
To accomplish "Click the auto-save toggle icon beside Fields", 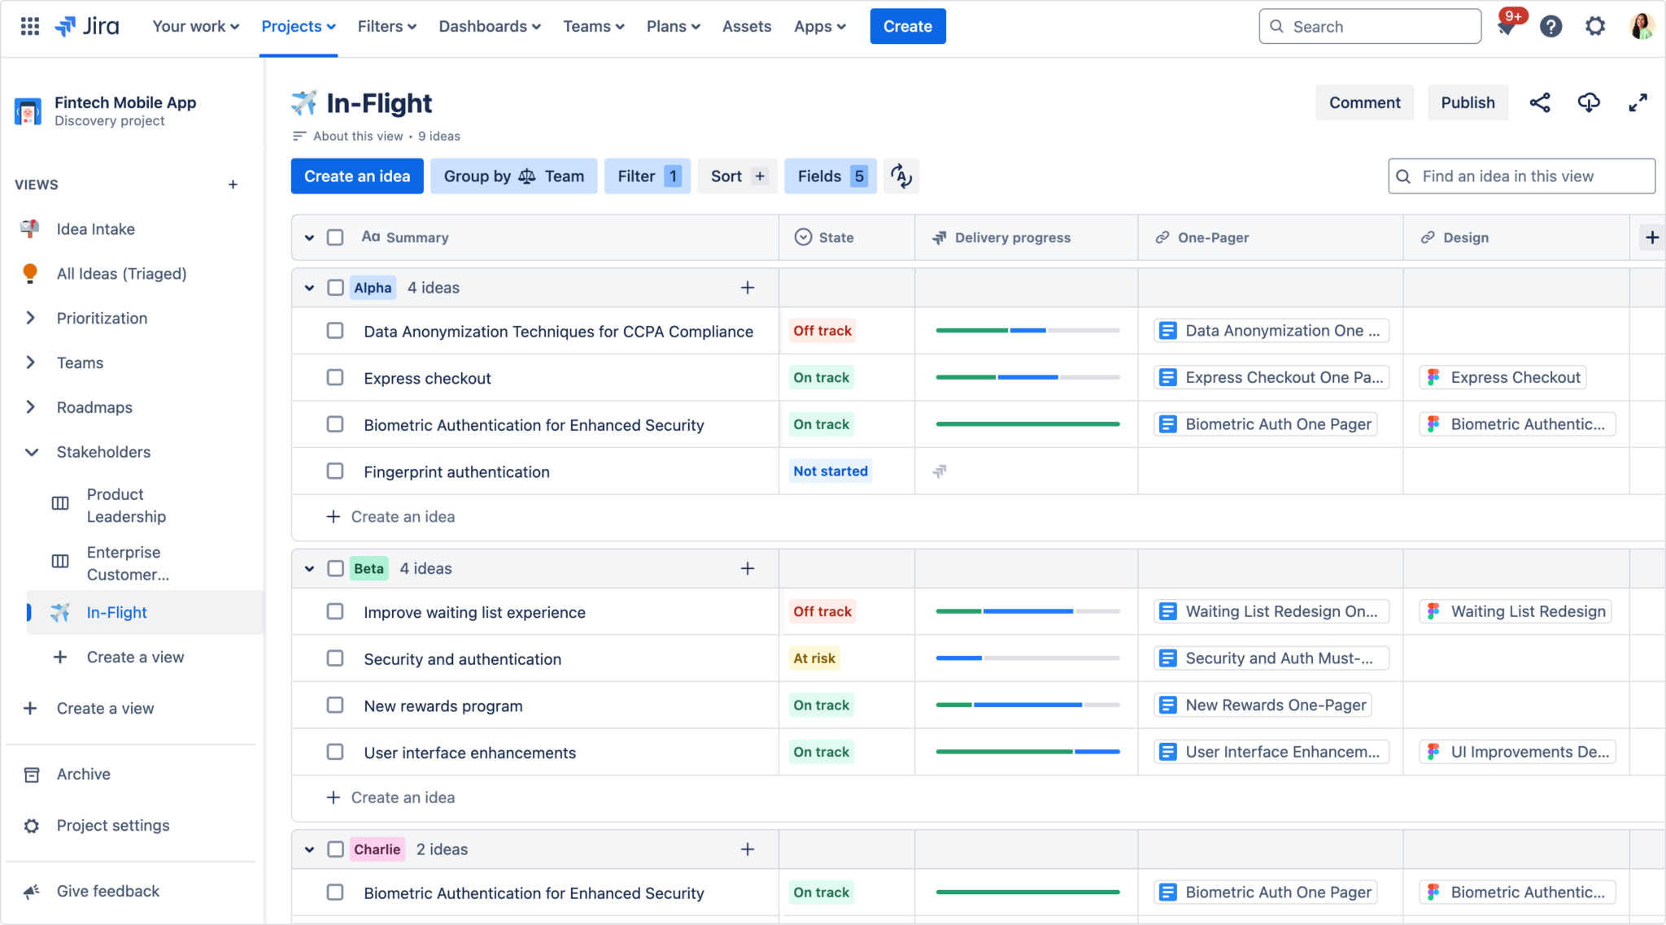I will tap(901, 176).
